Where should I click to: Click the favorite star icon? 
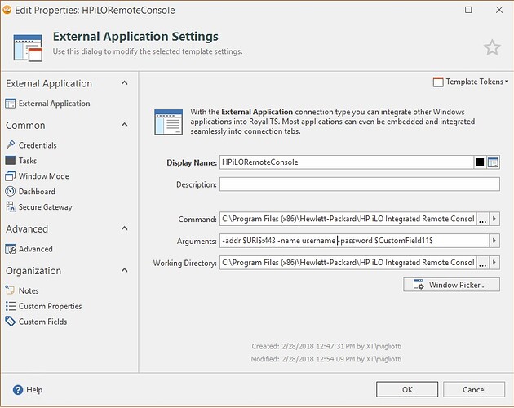click(492, 47)
